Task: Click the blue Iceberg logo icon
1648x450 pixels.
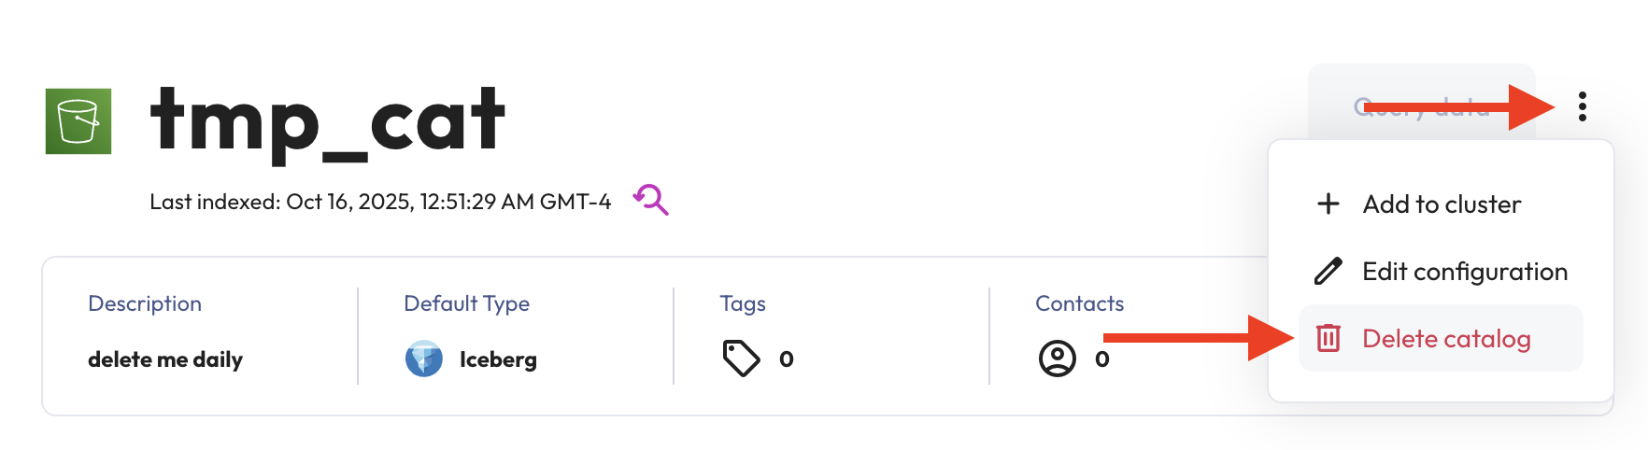Action: [x=424, y=359]
